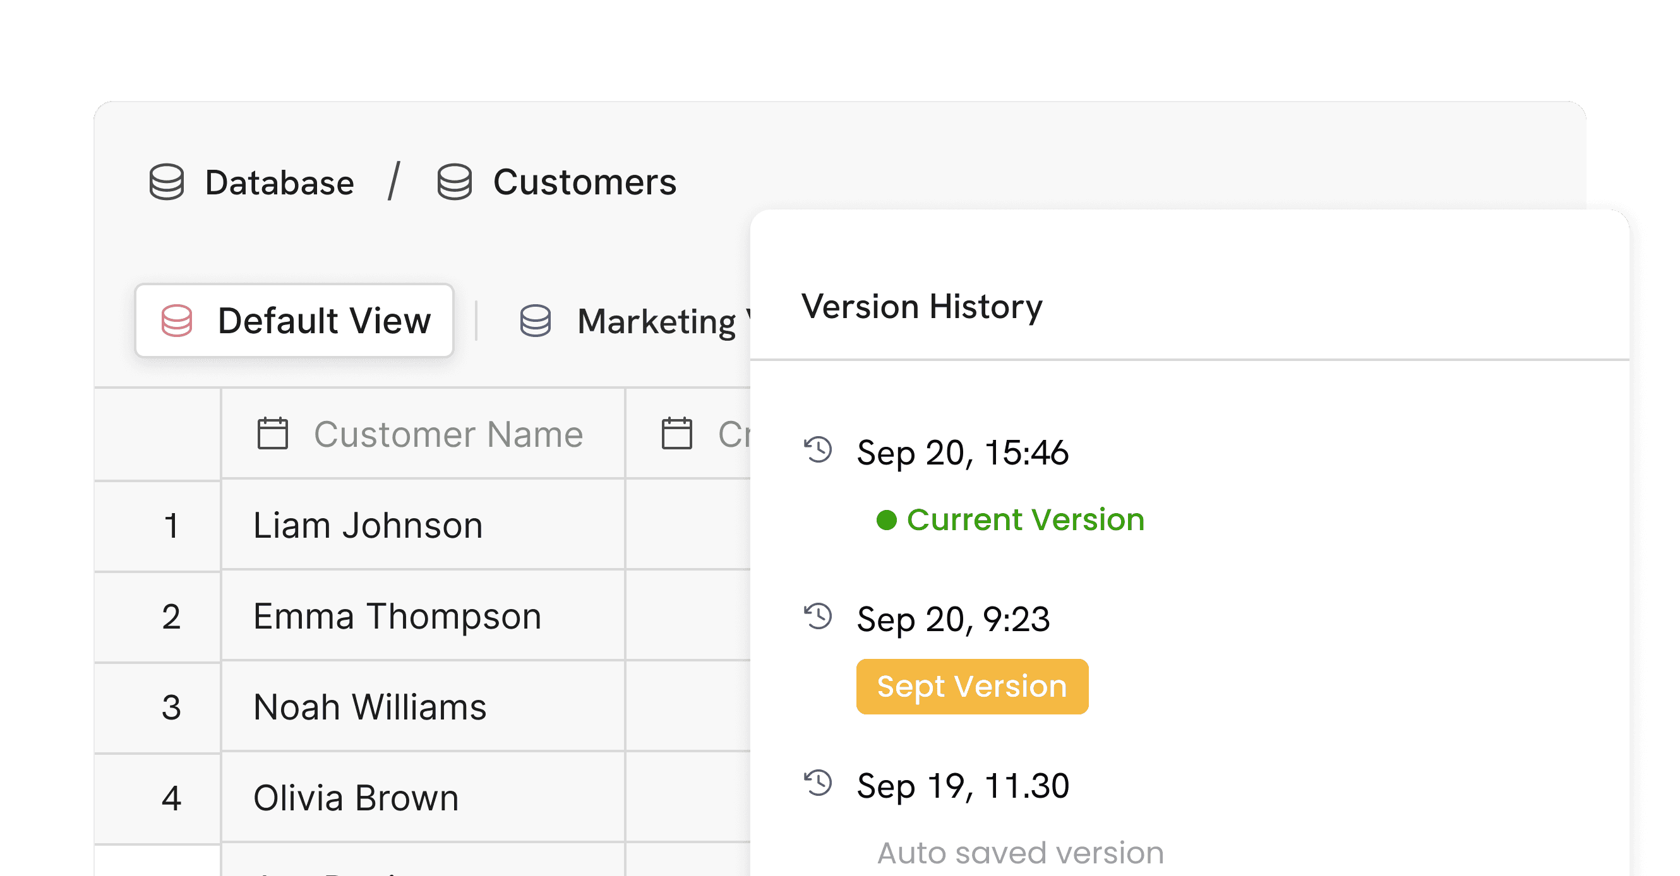Image resolution: width=1680 pixels, height=876 pixels.
Task: Click the red Default View icon
Action: 177,321
